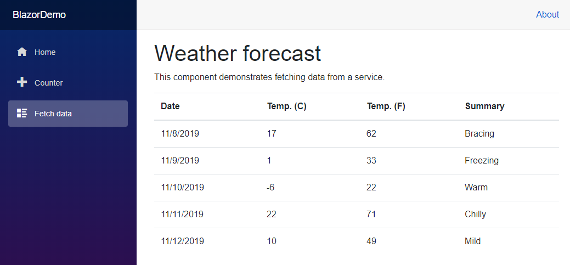Click the Weather forecast heading
Image resolution: width=570 pixels, height=265 pixels.
coord(238,54)
